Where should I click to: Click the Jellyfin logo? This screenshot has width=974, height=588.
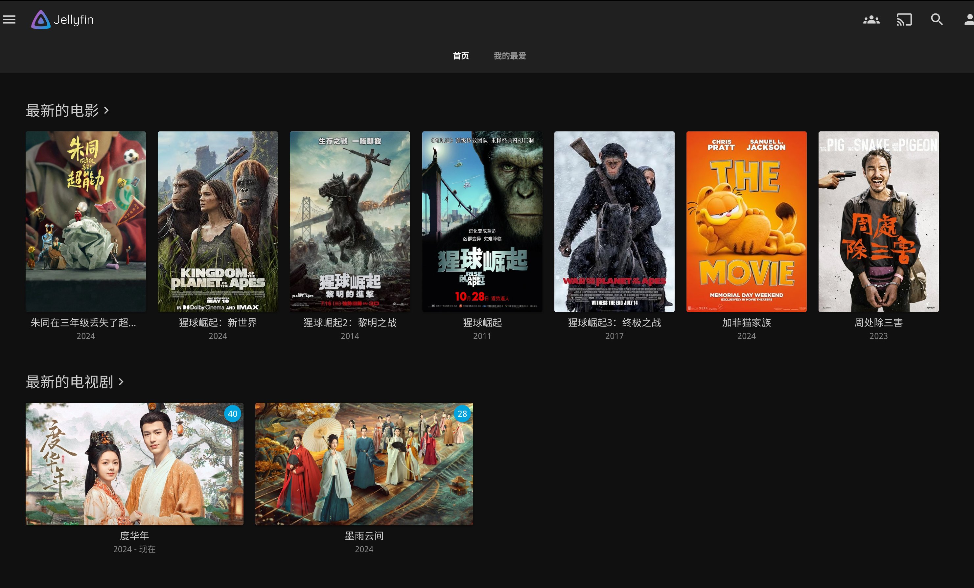62,19
